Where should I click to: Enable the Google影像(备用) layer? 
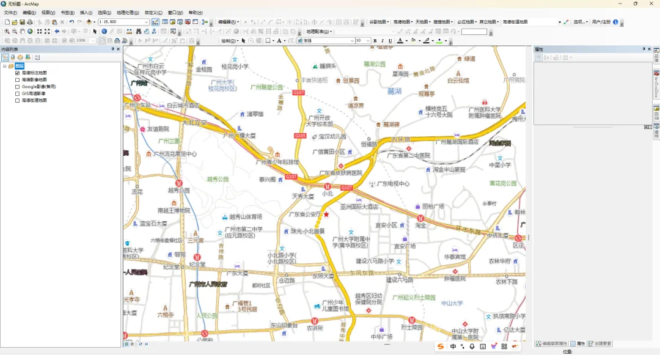click(x=17, y=87)
